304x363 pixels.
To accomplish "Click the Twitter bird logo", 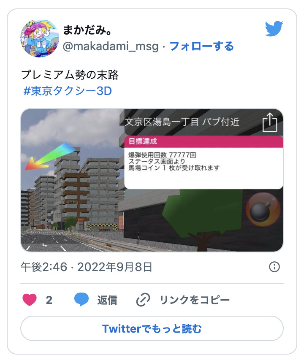I will (x=274, y=29).
